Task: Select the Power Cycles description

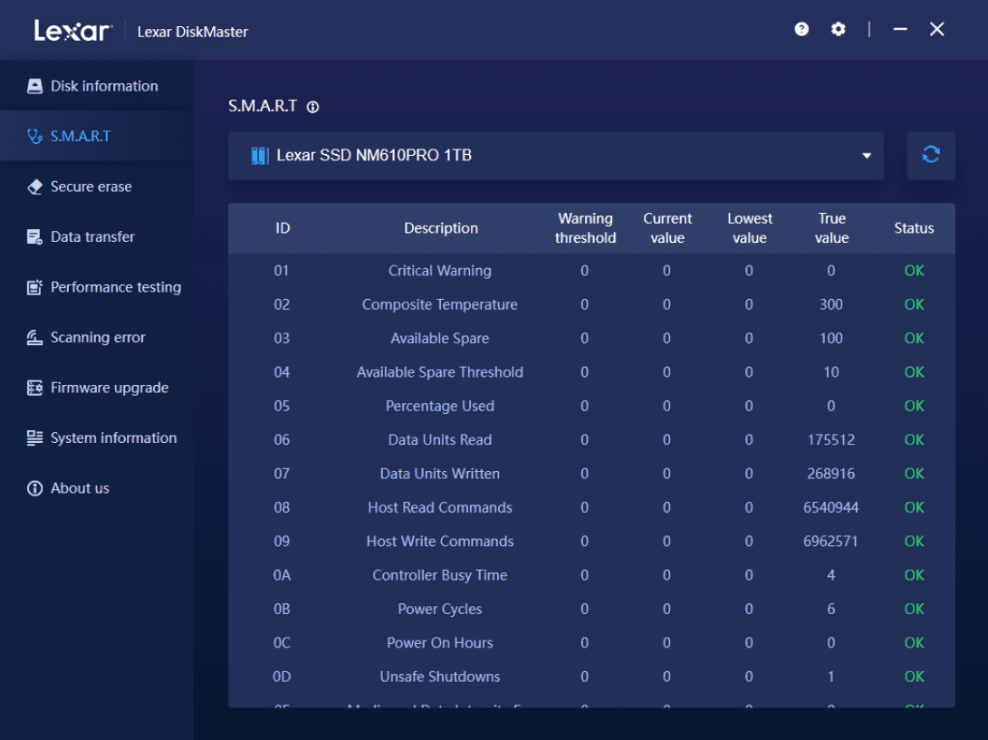Action: tap(440, 610)
